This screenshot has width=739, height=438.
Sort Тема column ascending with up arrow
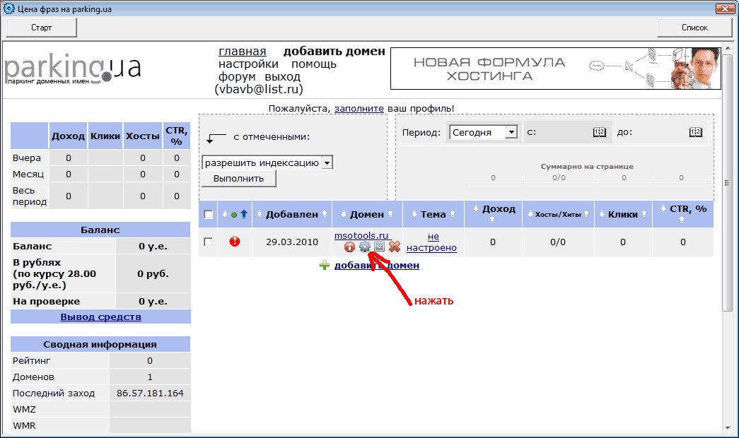(453, 214)
